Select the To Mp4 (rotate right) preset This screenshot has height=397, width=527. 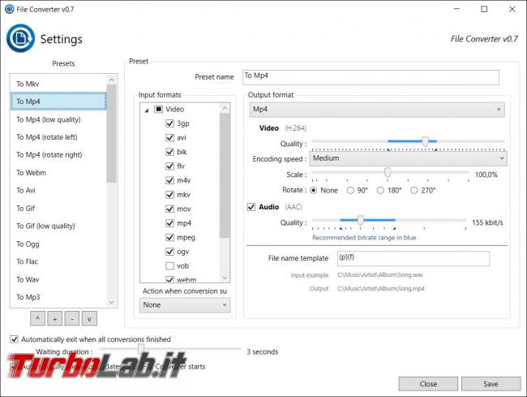point(58,155)
